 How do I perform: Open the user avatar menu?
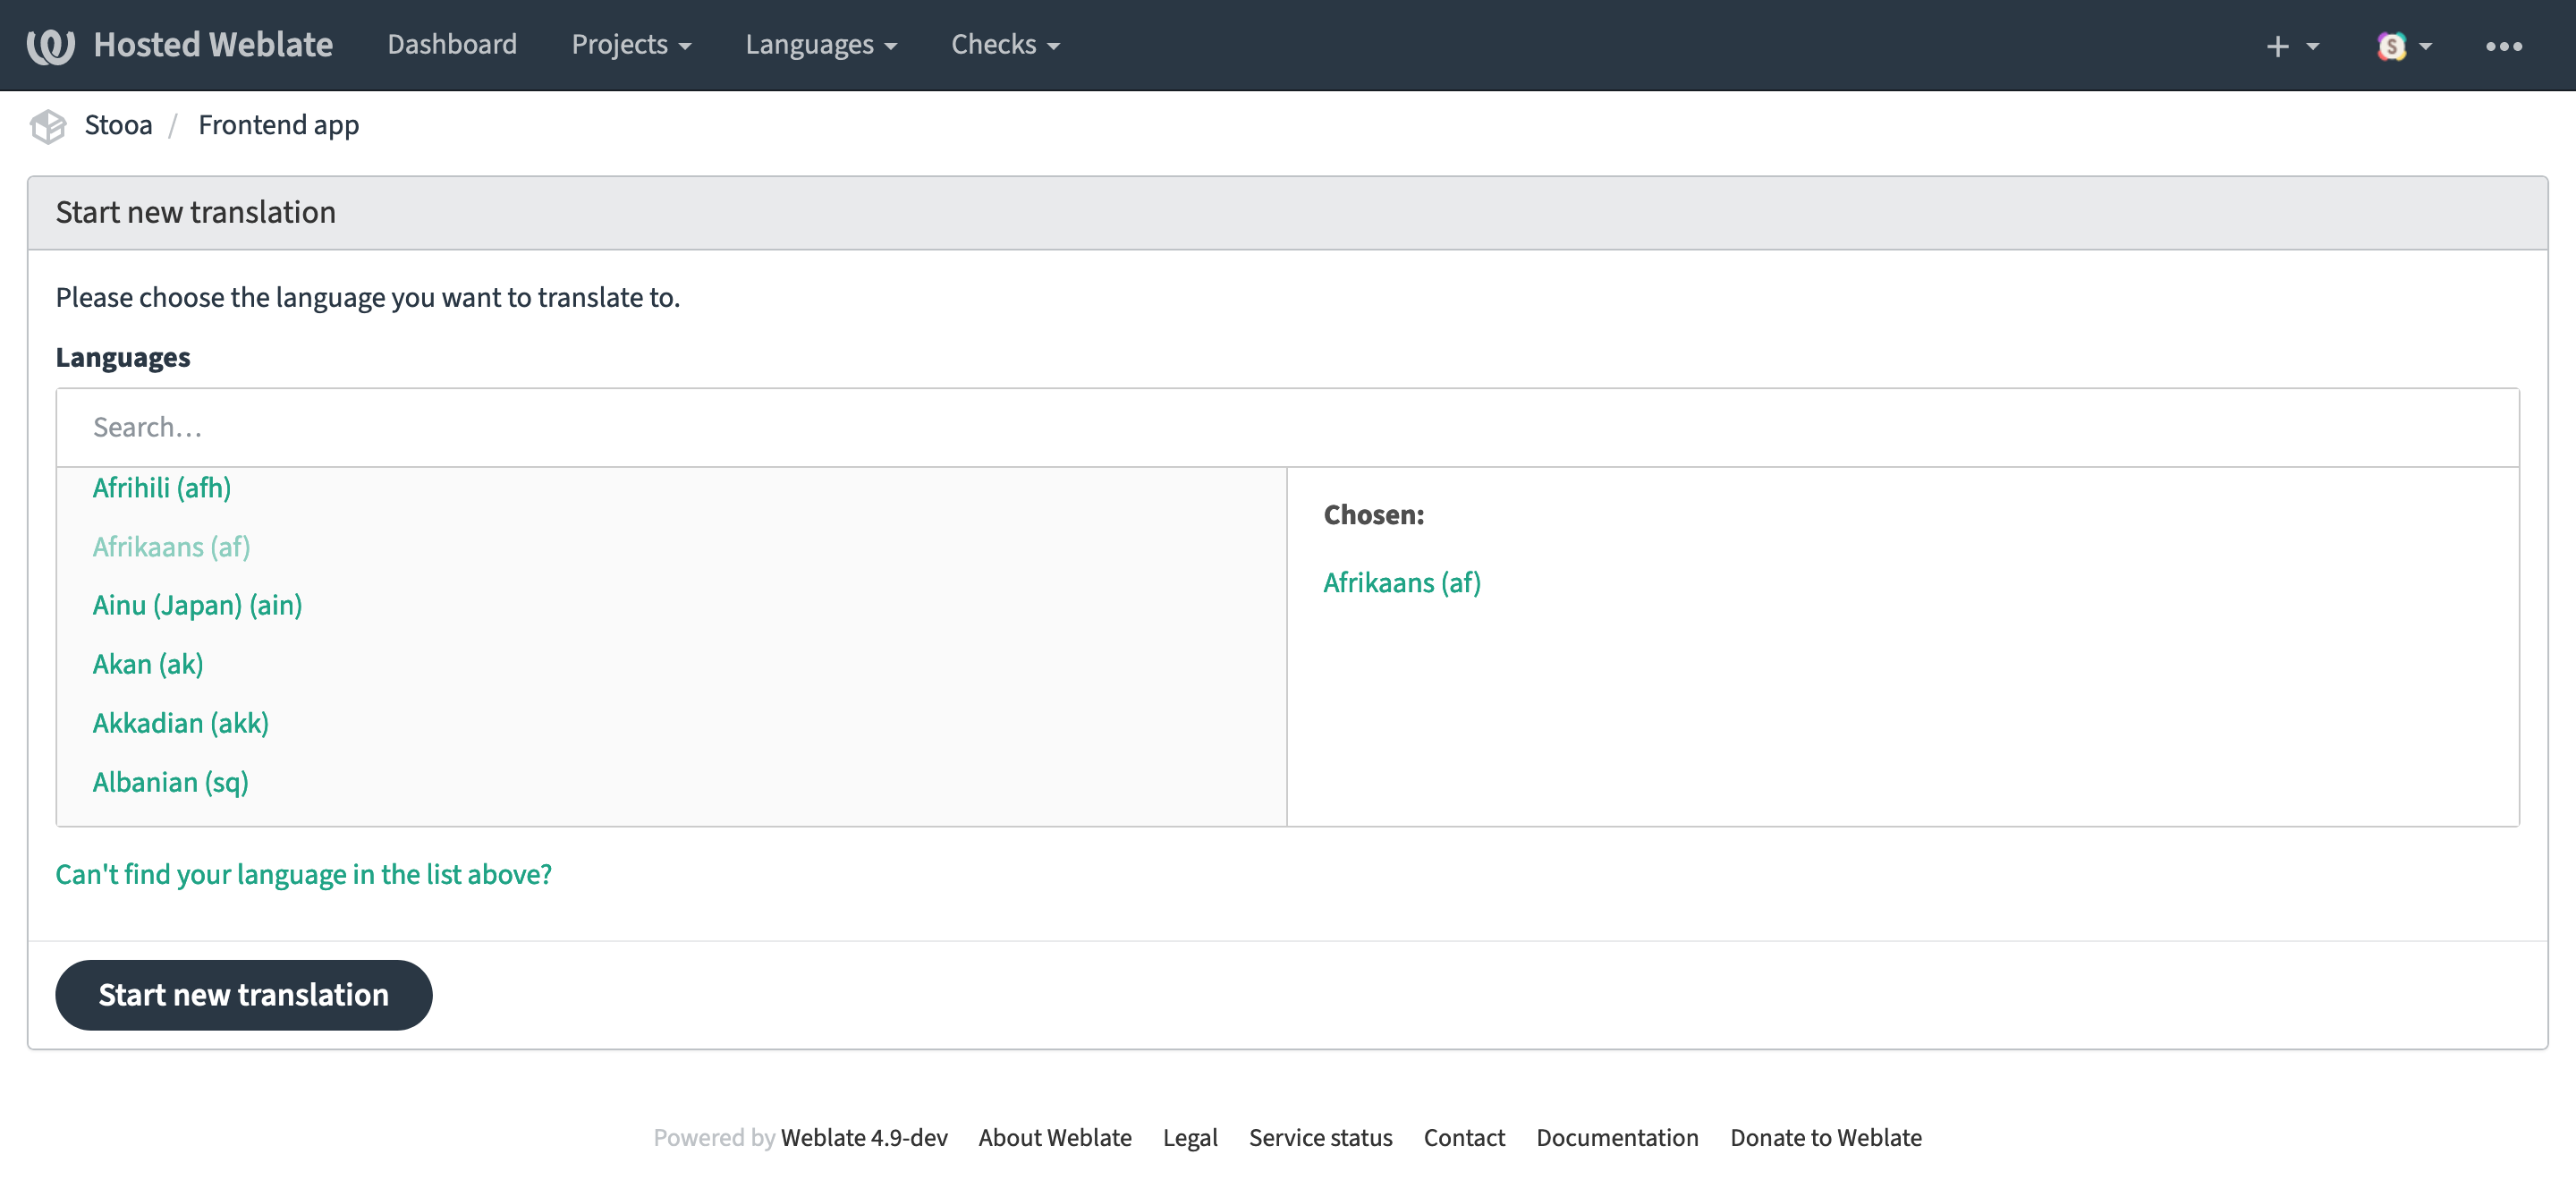coord(2403,46)
